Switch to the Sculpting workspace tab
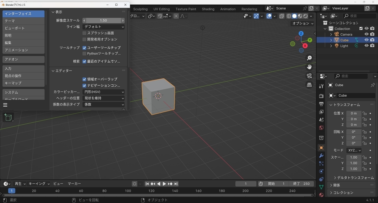This screenshot has height=203, width=378. [140, 9]
